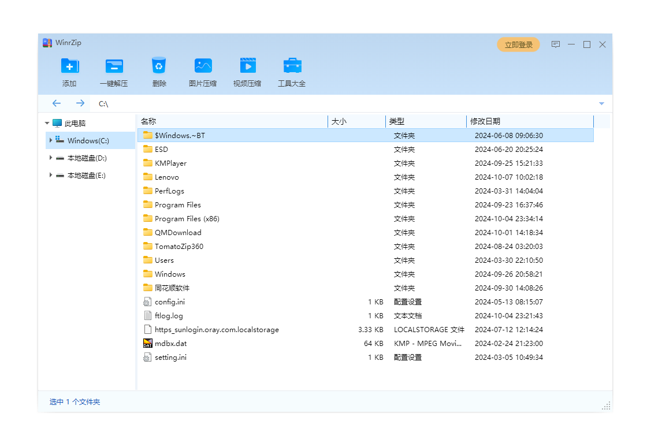Image resolution: width=647 pixels, height=439 pixels.
Task: Click the Program Files (x86) folder icon
Action: tap(148, 218)
